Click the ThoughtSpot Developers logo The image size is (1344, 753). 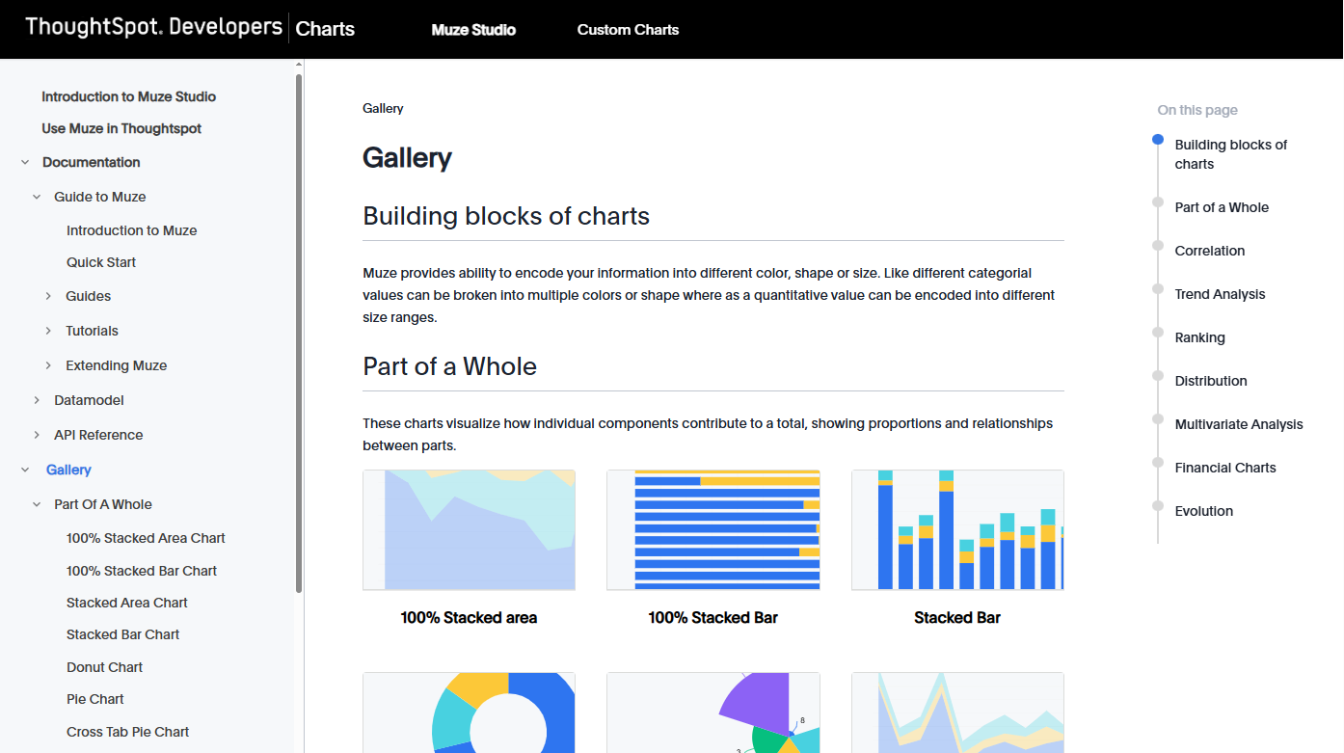click(x=154, y=27)
